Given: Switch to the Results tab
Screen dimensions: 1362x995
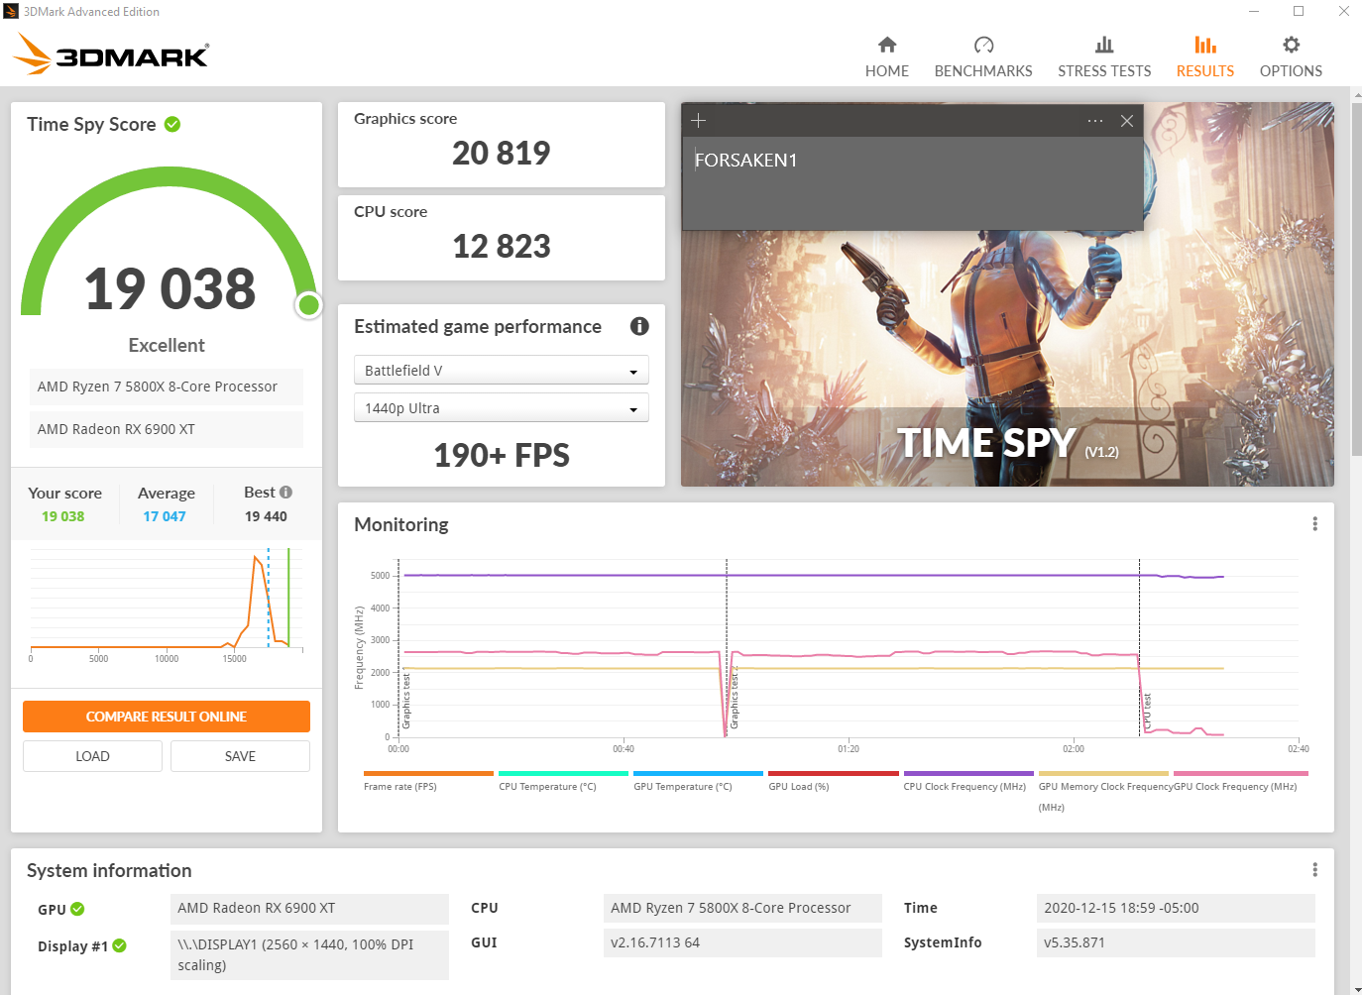Looking at the screenshot, I should 1204,57.
